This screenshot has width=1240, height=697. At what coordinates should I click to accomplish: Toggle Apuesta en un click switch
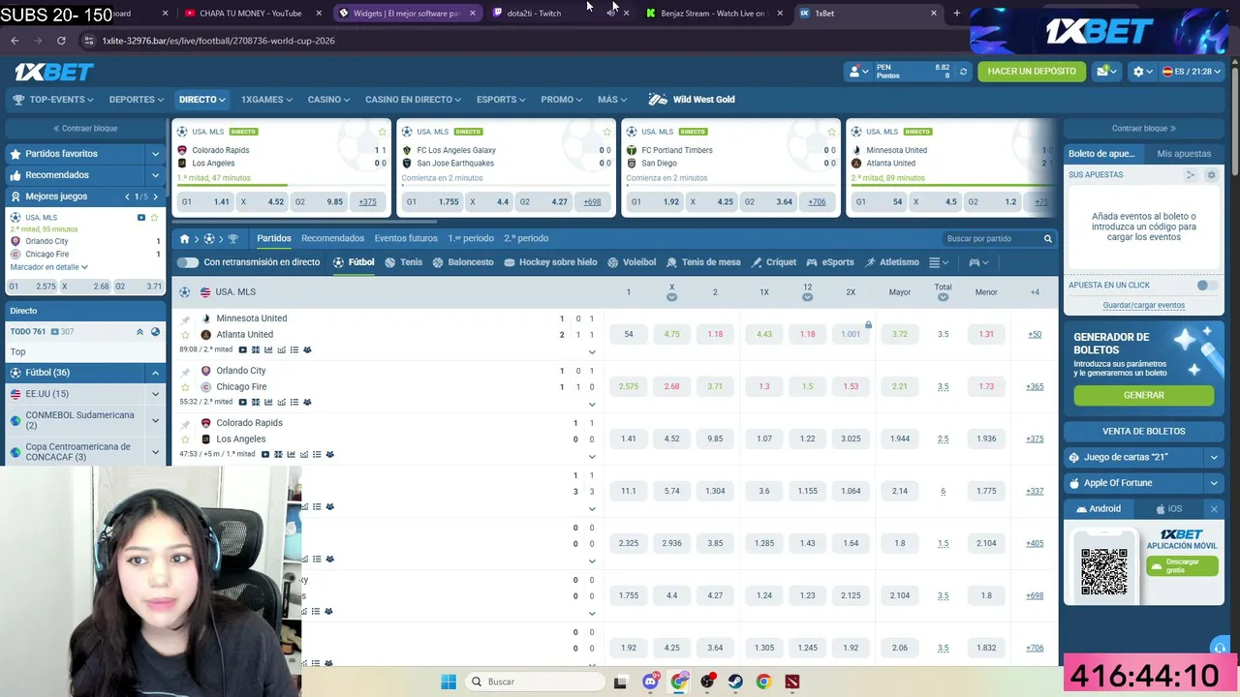[1206, 286]
